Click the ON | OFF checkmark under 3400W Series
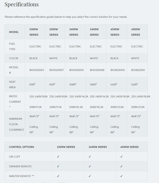Viewport: 159px width, 183px height. pos(90,157)
